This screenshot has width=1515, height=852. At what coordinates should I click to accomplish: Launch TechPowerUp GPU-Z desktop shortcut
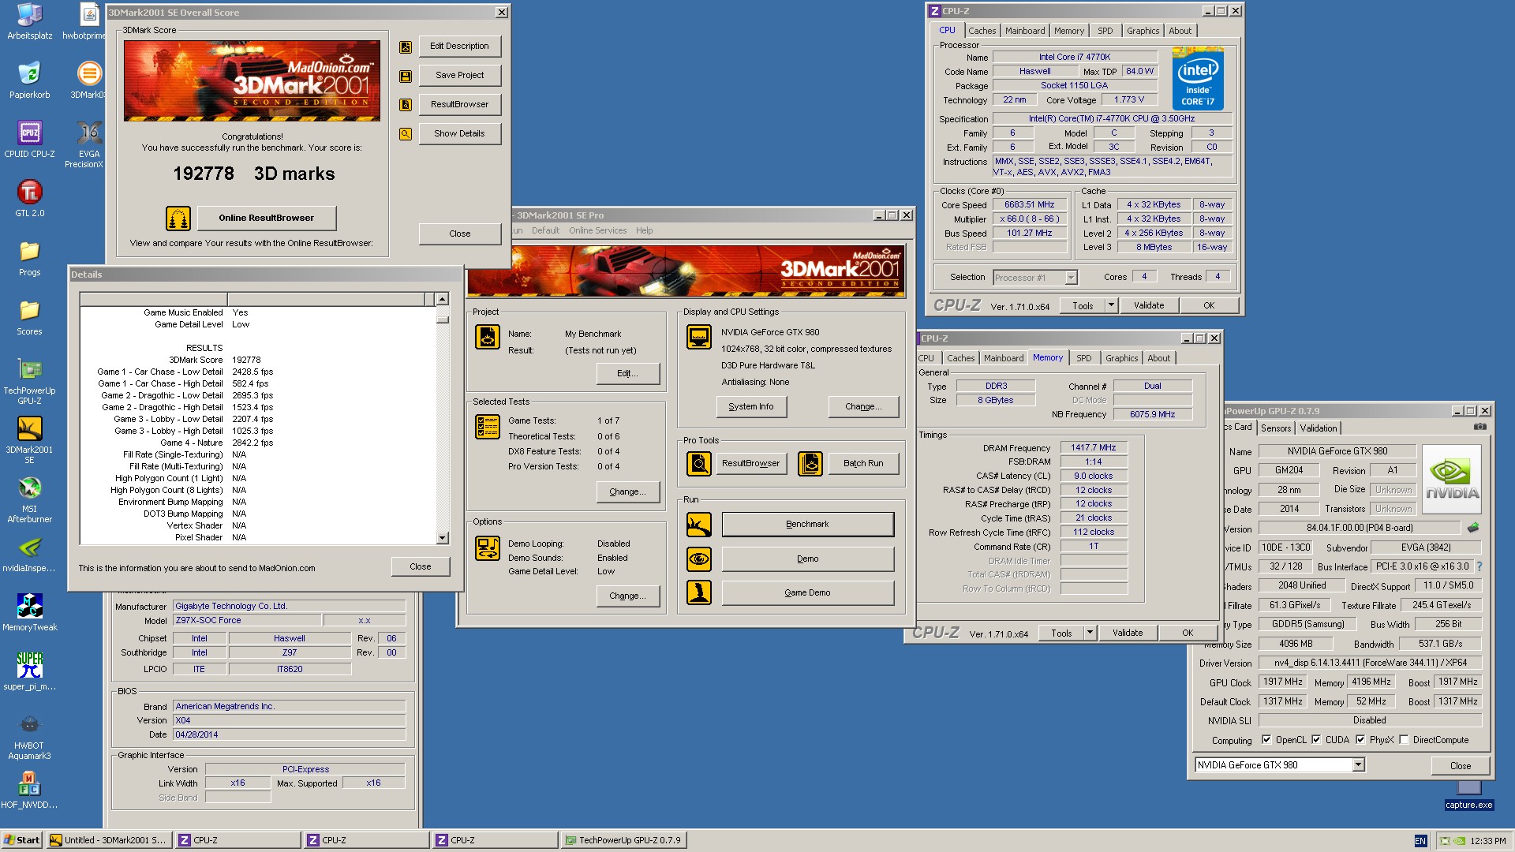click(x=30, y=381)
